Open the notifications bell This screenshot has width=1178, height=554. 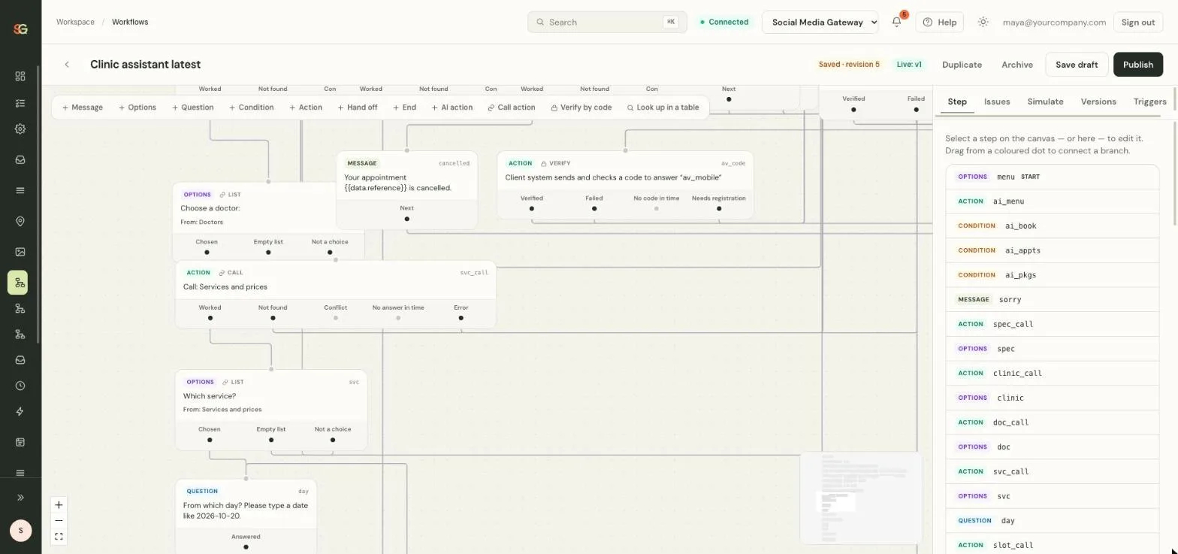896,22
